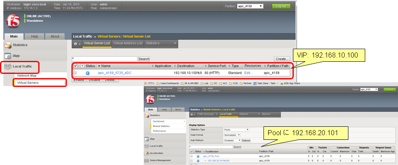Expand Network tab dropdown arrow
This screenshot has width=398, height=165.
[x=258, y=114]
